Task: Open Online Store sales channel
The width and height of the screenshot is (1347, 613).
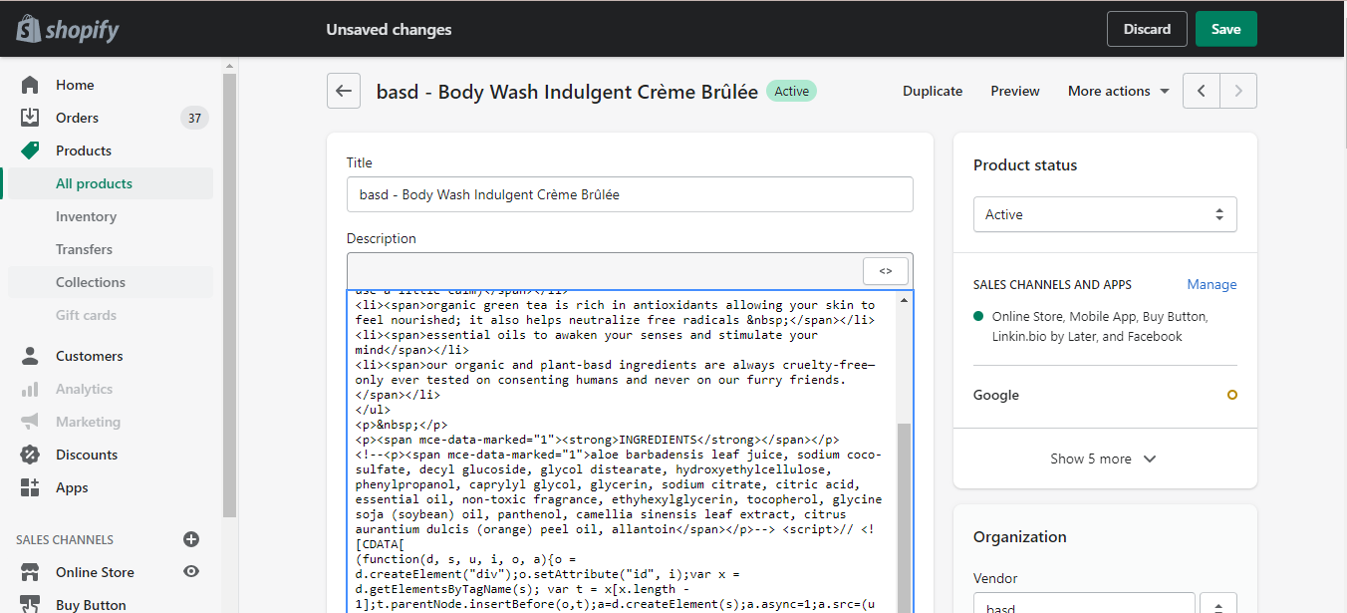Action: (95, 572)
